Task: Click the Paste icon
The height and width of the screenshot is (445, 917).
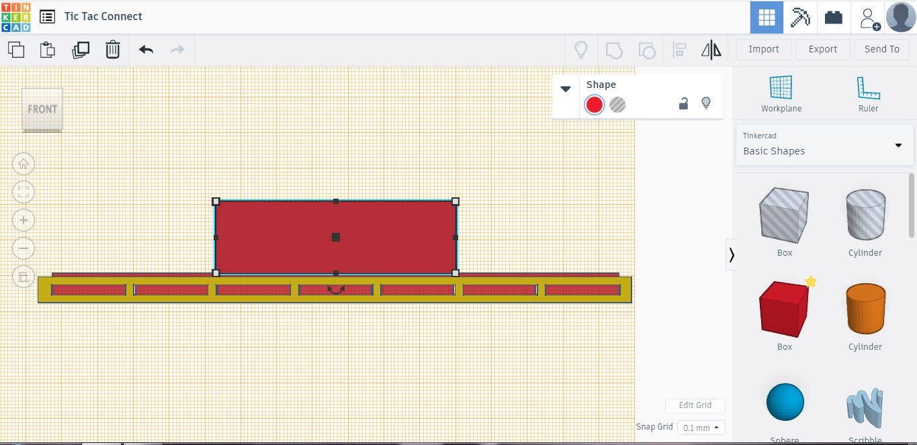Action: 47,50
